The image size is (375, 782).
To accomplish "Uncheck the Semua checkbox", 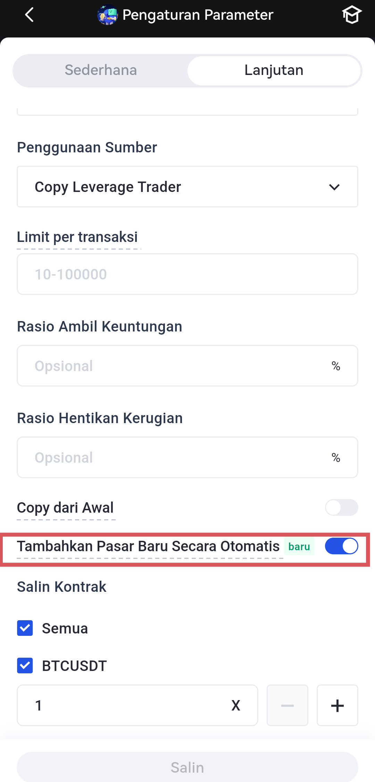I will (x=25, y=628).
